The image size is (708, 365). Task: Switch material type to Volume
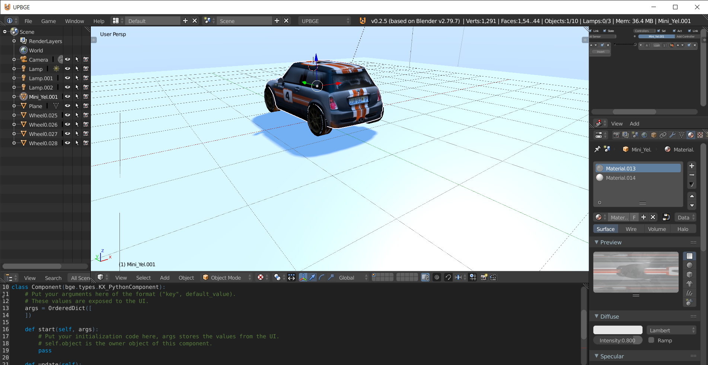[657, 229]
